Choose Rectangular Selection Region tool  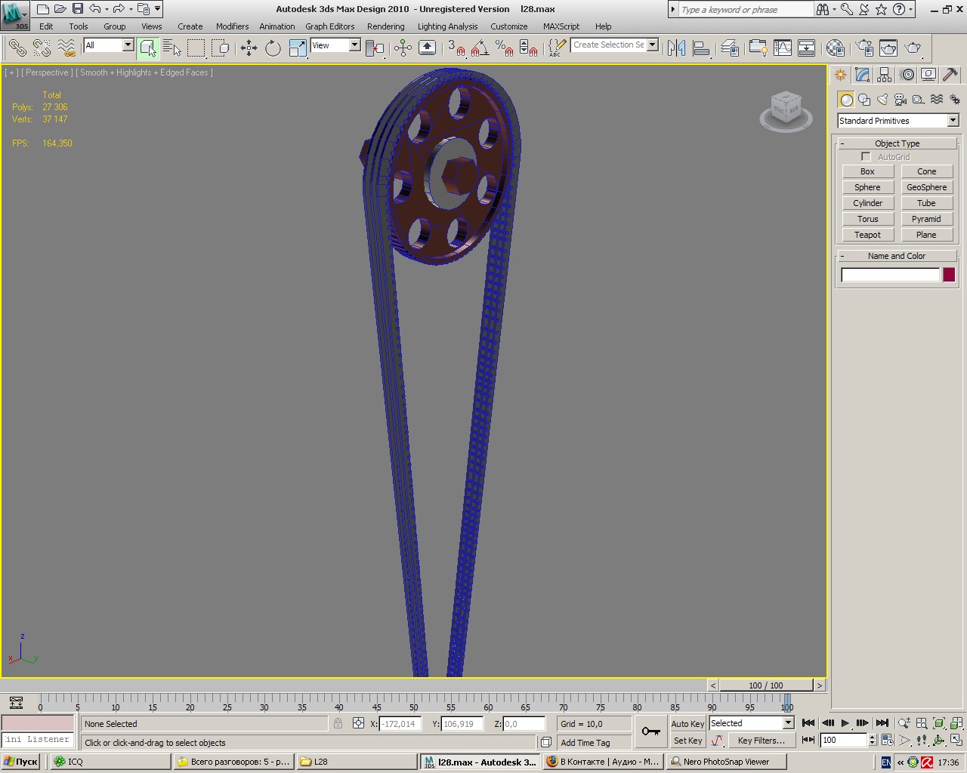coord(196,48)
